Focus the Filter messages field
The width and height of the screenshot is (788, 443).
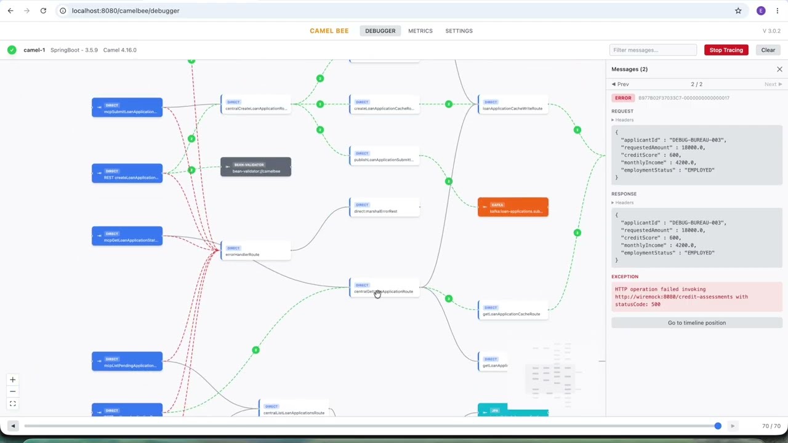coord(653,50)
